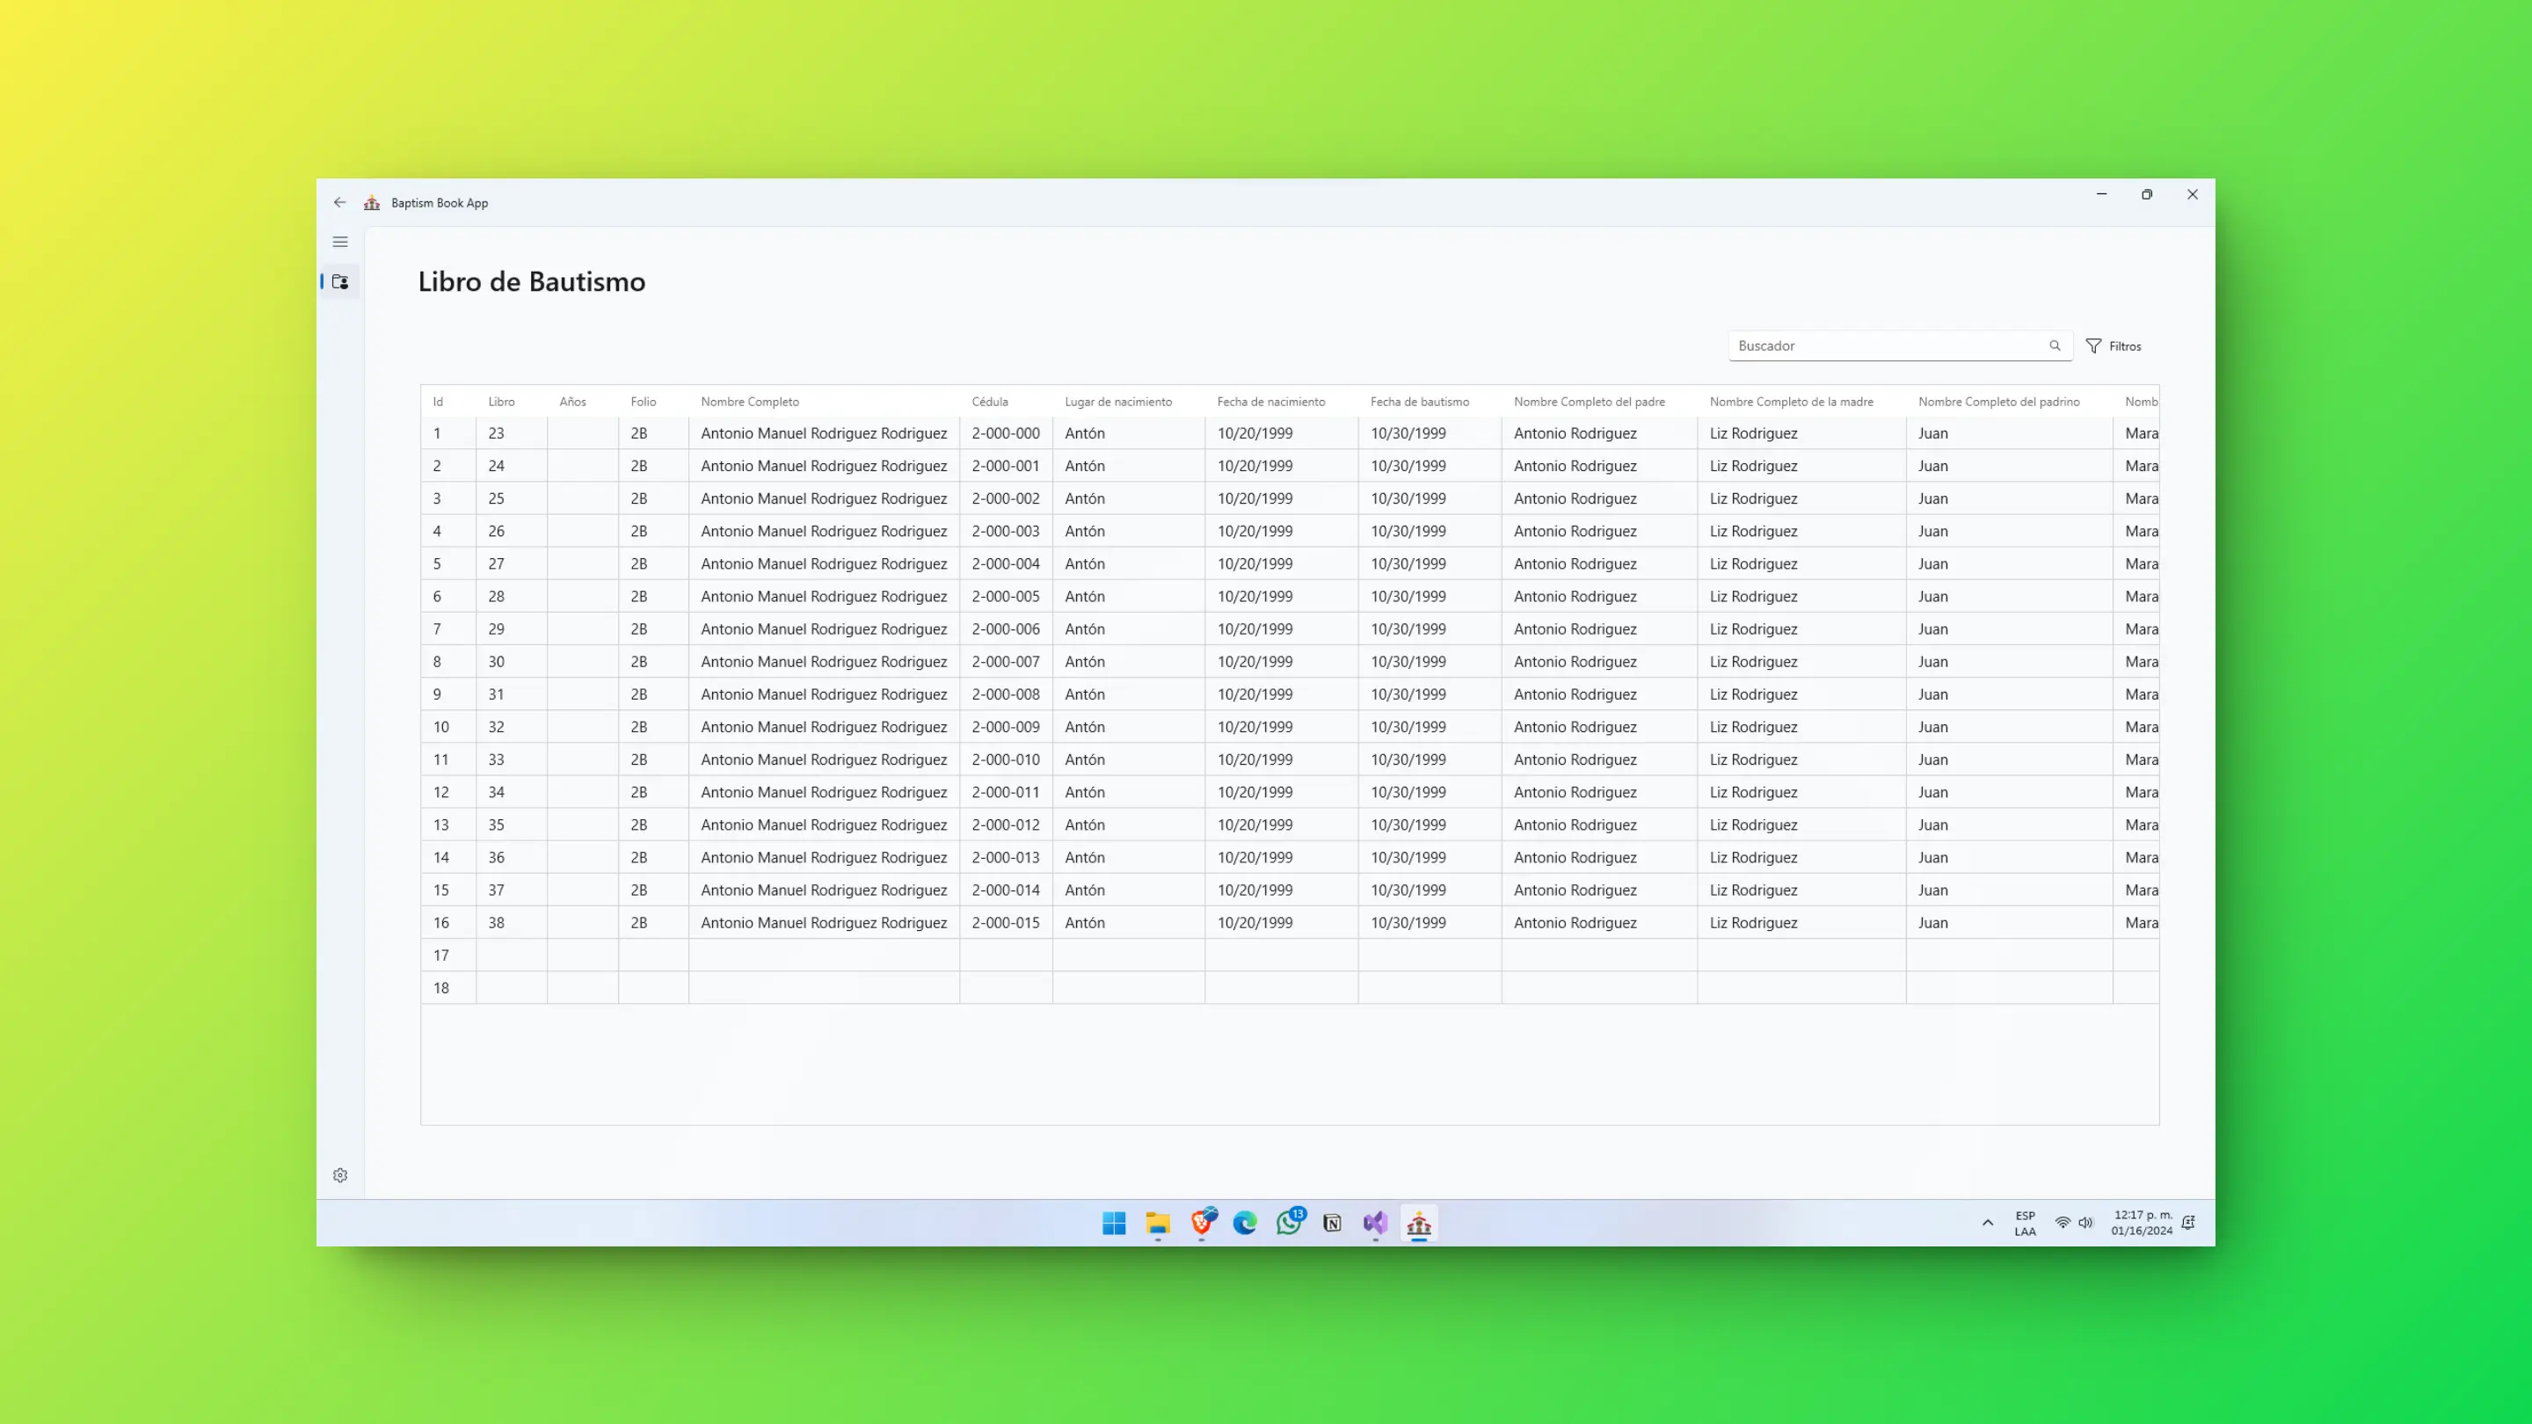Image resolution: width=2532 pixels, height=1424 pixels.
Task: Open Notion from the taskbar
Action: (x=1332, y=1224)
